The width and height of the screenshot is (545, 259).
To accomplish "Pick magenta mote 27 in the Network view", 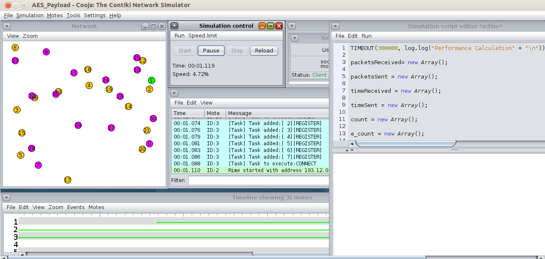I will coord(111,128).
